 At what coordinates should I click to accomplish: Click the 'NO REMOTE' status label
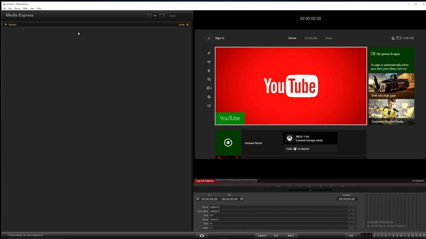(x=418, y=181)
